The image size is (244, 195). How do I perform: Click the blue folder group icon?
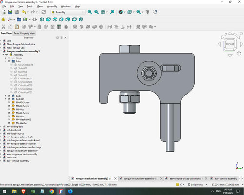pos(19,19)
